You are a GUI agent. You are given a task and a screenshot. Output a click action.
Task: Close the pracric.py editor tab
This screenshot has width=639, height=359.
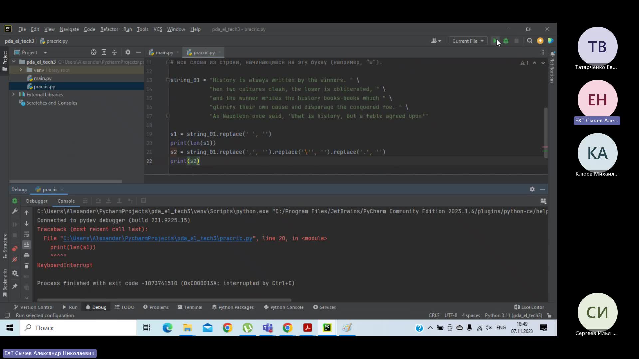tap(220, 53)
